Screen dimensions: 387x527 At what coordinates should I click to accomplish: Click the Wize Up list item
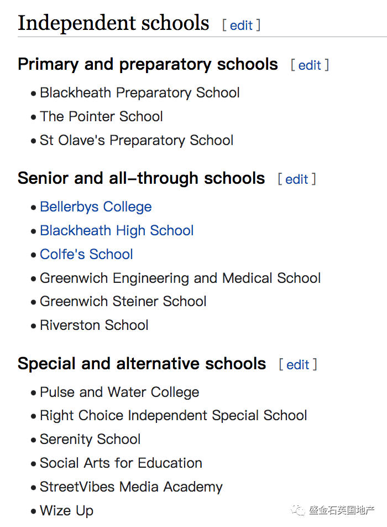[66, 511]
